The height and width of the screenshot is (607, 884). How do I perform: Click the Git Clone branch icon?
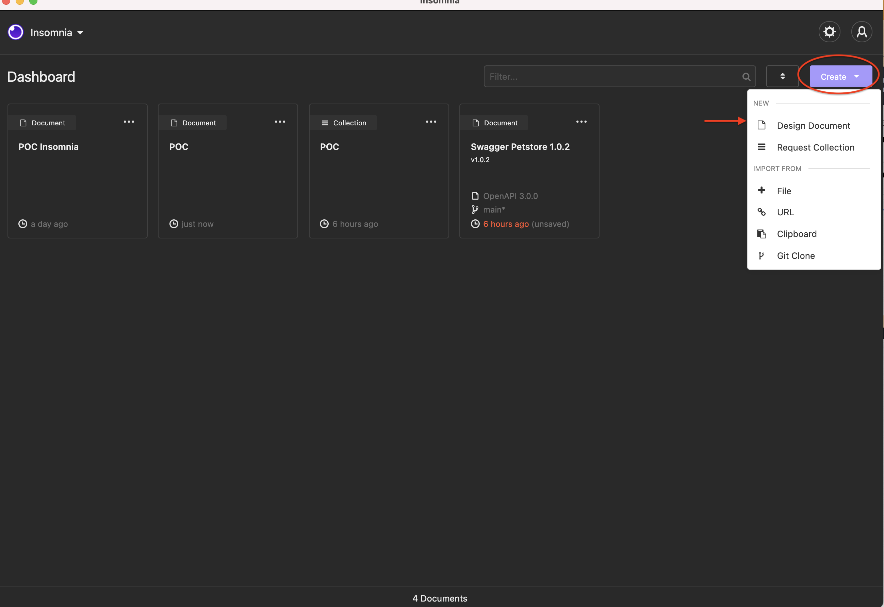pos(762,255)
